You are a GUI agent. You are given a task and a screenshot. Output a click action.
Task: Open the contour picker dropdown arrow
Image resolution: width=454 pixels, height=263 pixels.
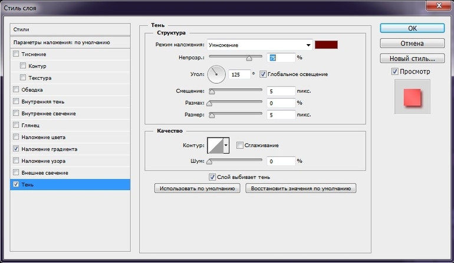point(226,145)
